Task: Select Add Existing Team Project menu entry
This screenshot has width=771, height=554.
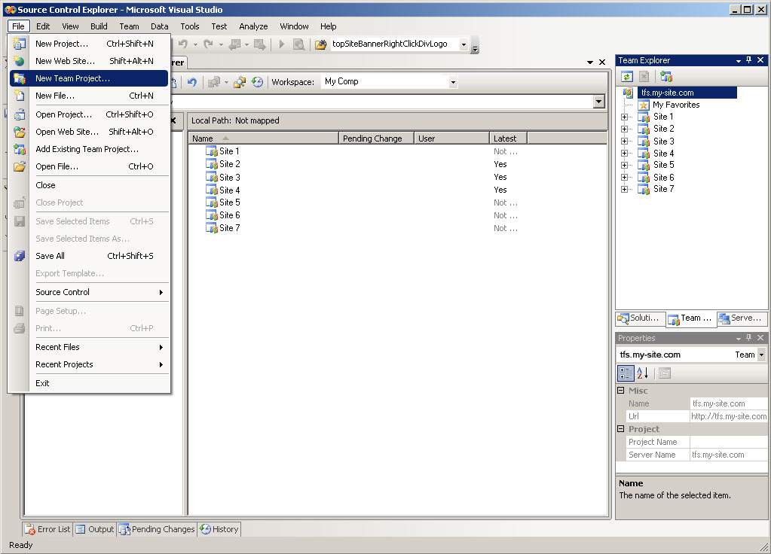Action: 89,149
